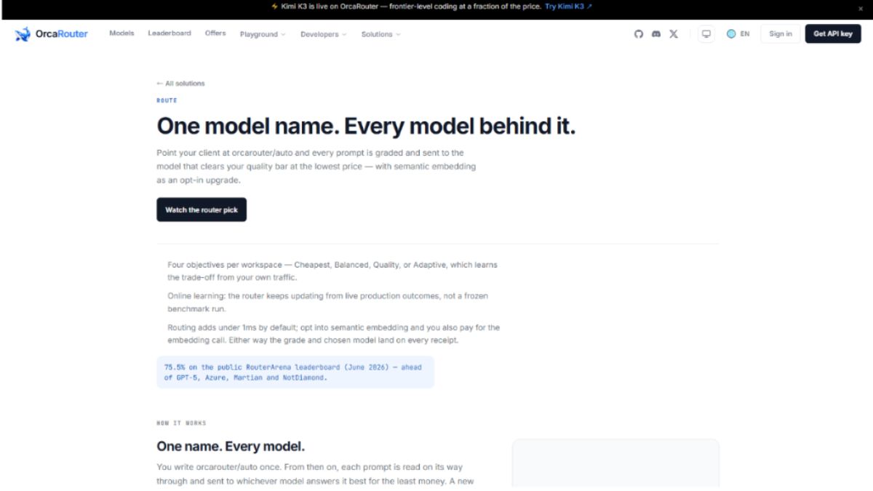This screenshot has width=873, height=491.
Task: Expand the Playground dropdown menu
Action: pyautogui.click(x=263, y=34)
